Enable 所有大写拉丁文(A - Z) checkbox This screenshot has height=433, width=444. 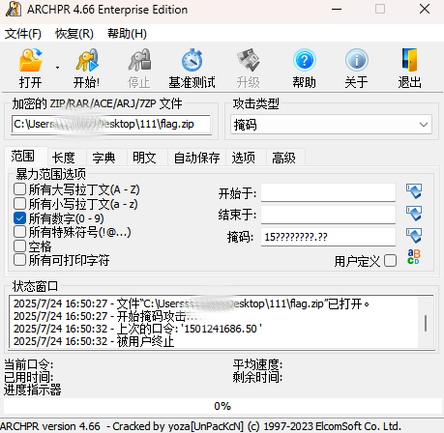click(19, 189)
